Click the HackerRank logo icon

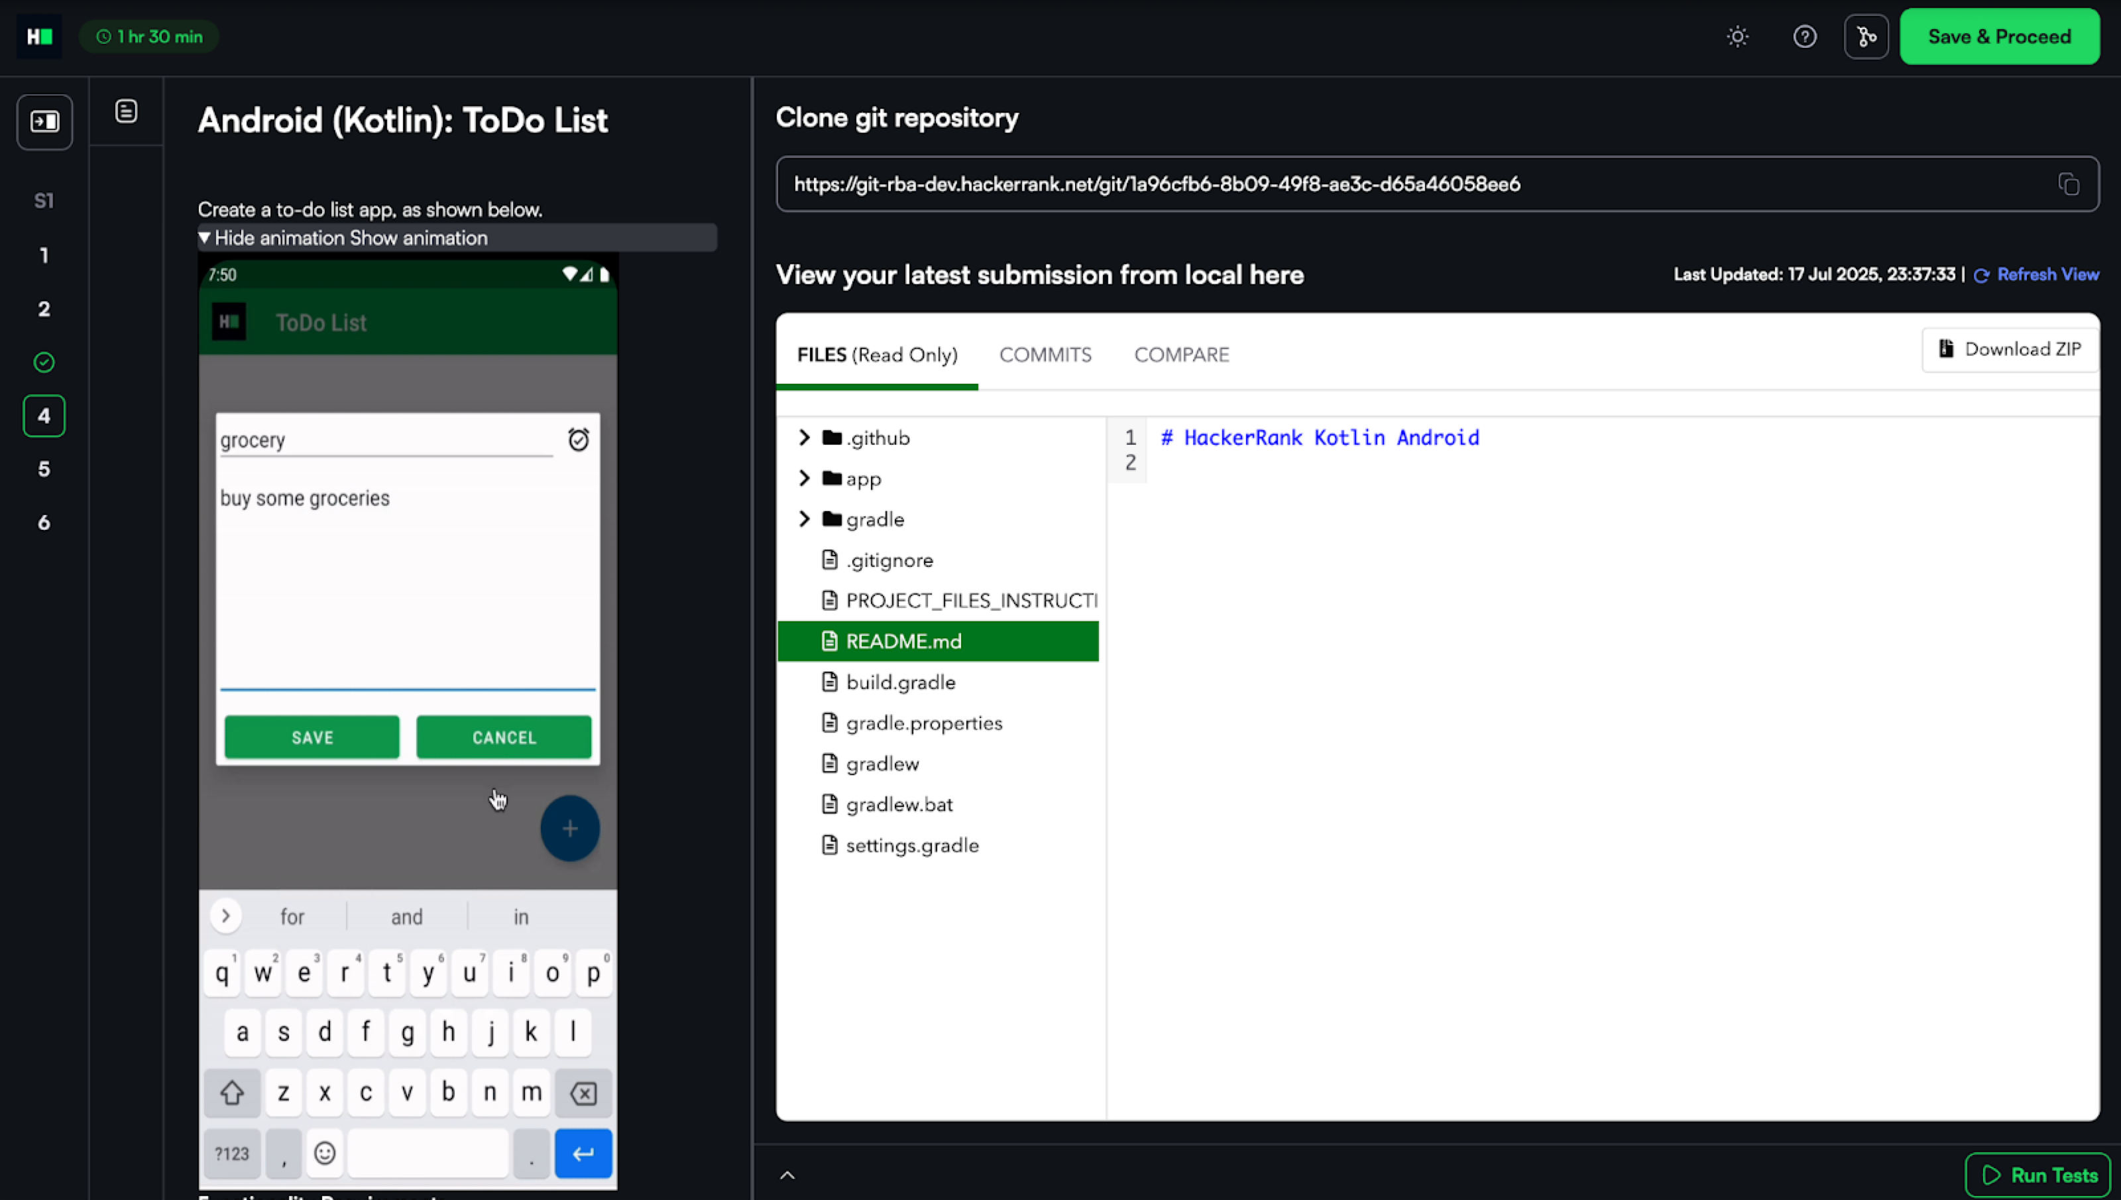(x=40, y=36)
